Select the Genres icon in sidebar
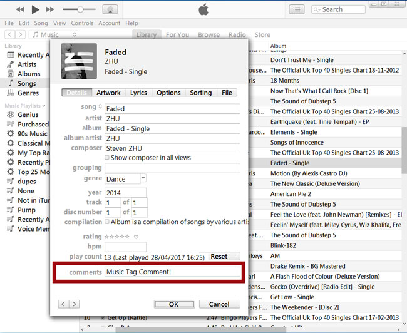The width and height of the screenshot is (407, 333). coord(11,93)
